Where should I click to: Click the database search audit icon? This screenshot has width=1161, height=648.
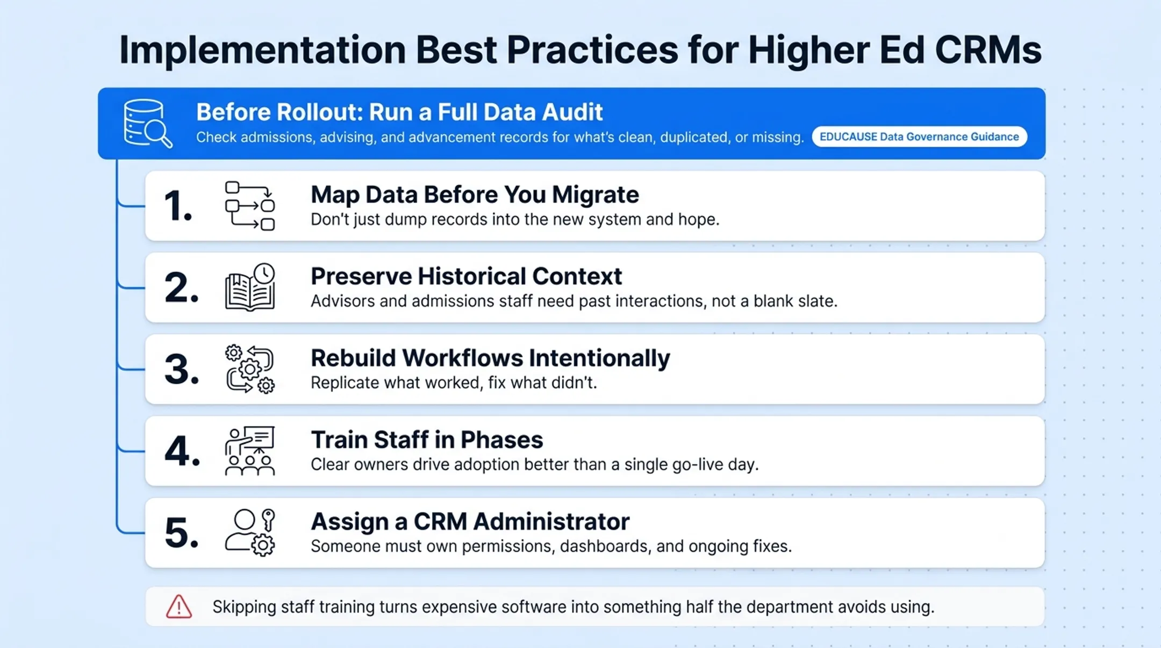pos(148,124)
